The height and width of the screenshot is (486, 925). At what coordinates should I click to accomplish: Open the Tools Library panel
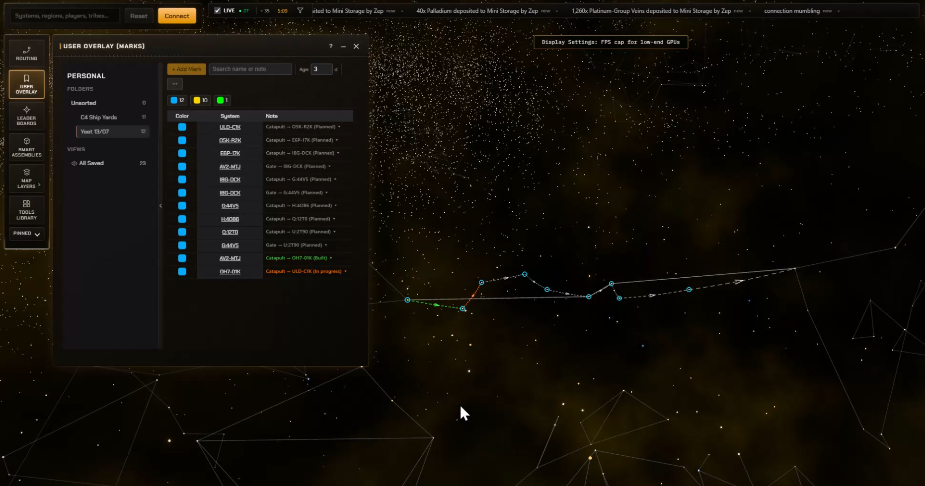[x=26, y=210]
